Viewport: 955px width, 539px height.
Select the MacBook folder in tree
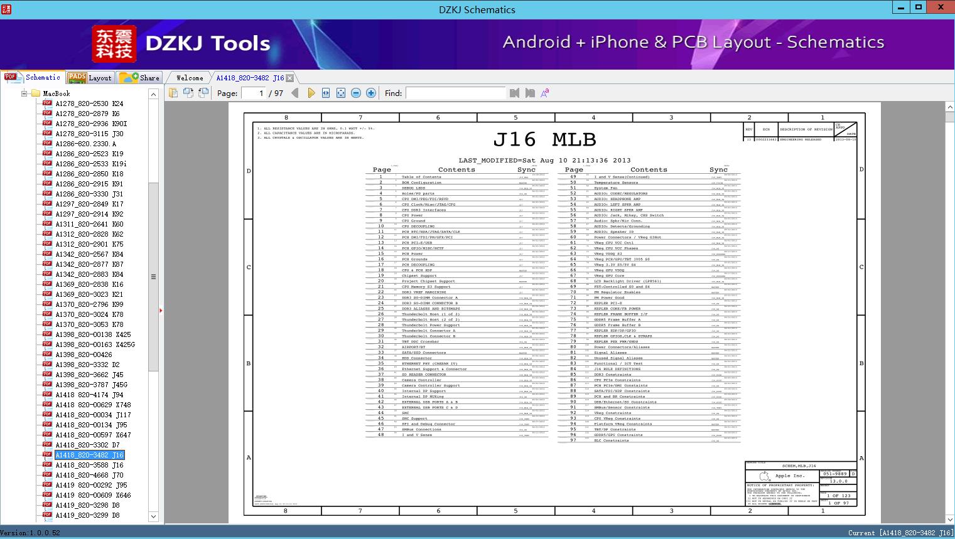click(x=57, y=93)
